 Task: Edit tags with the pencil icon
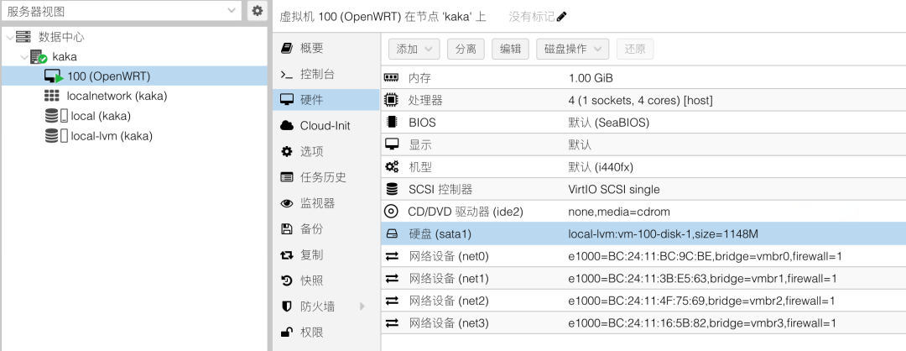tap(561, 17)
